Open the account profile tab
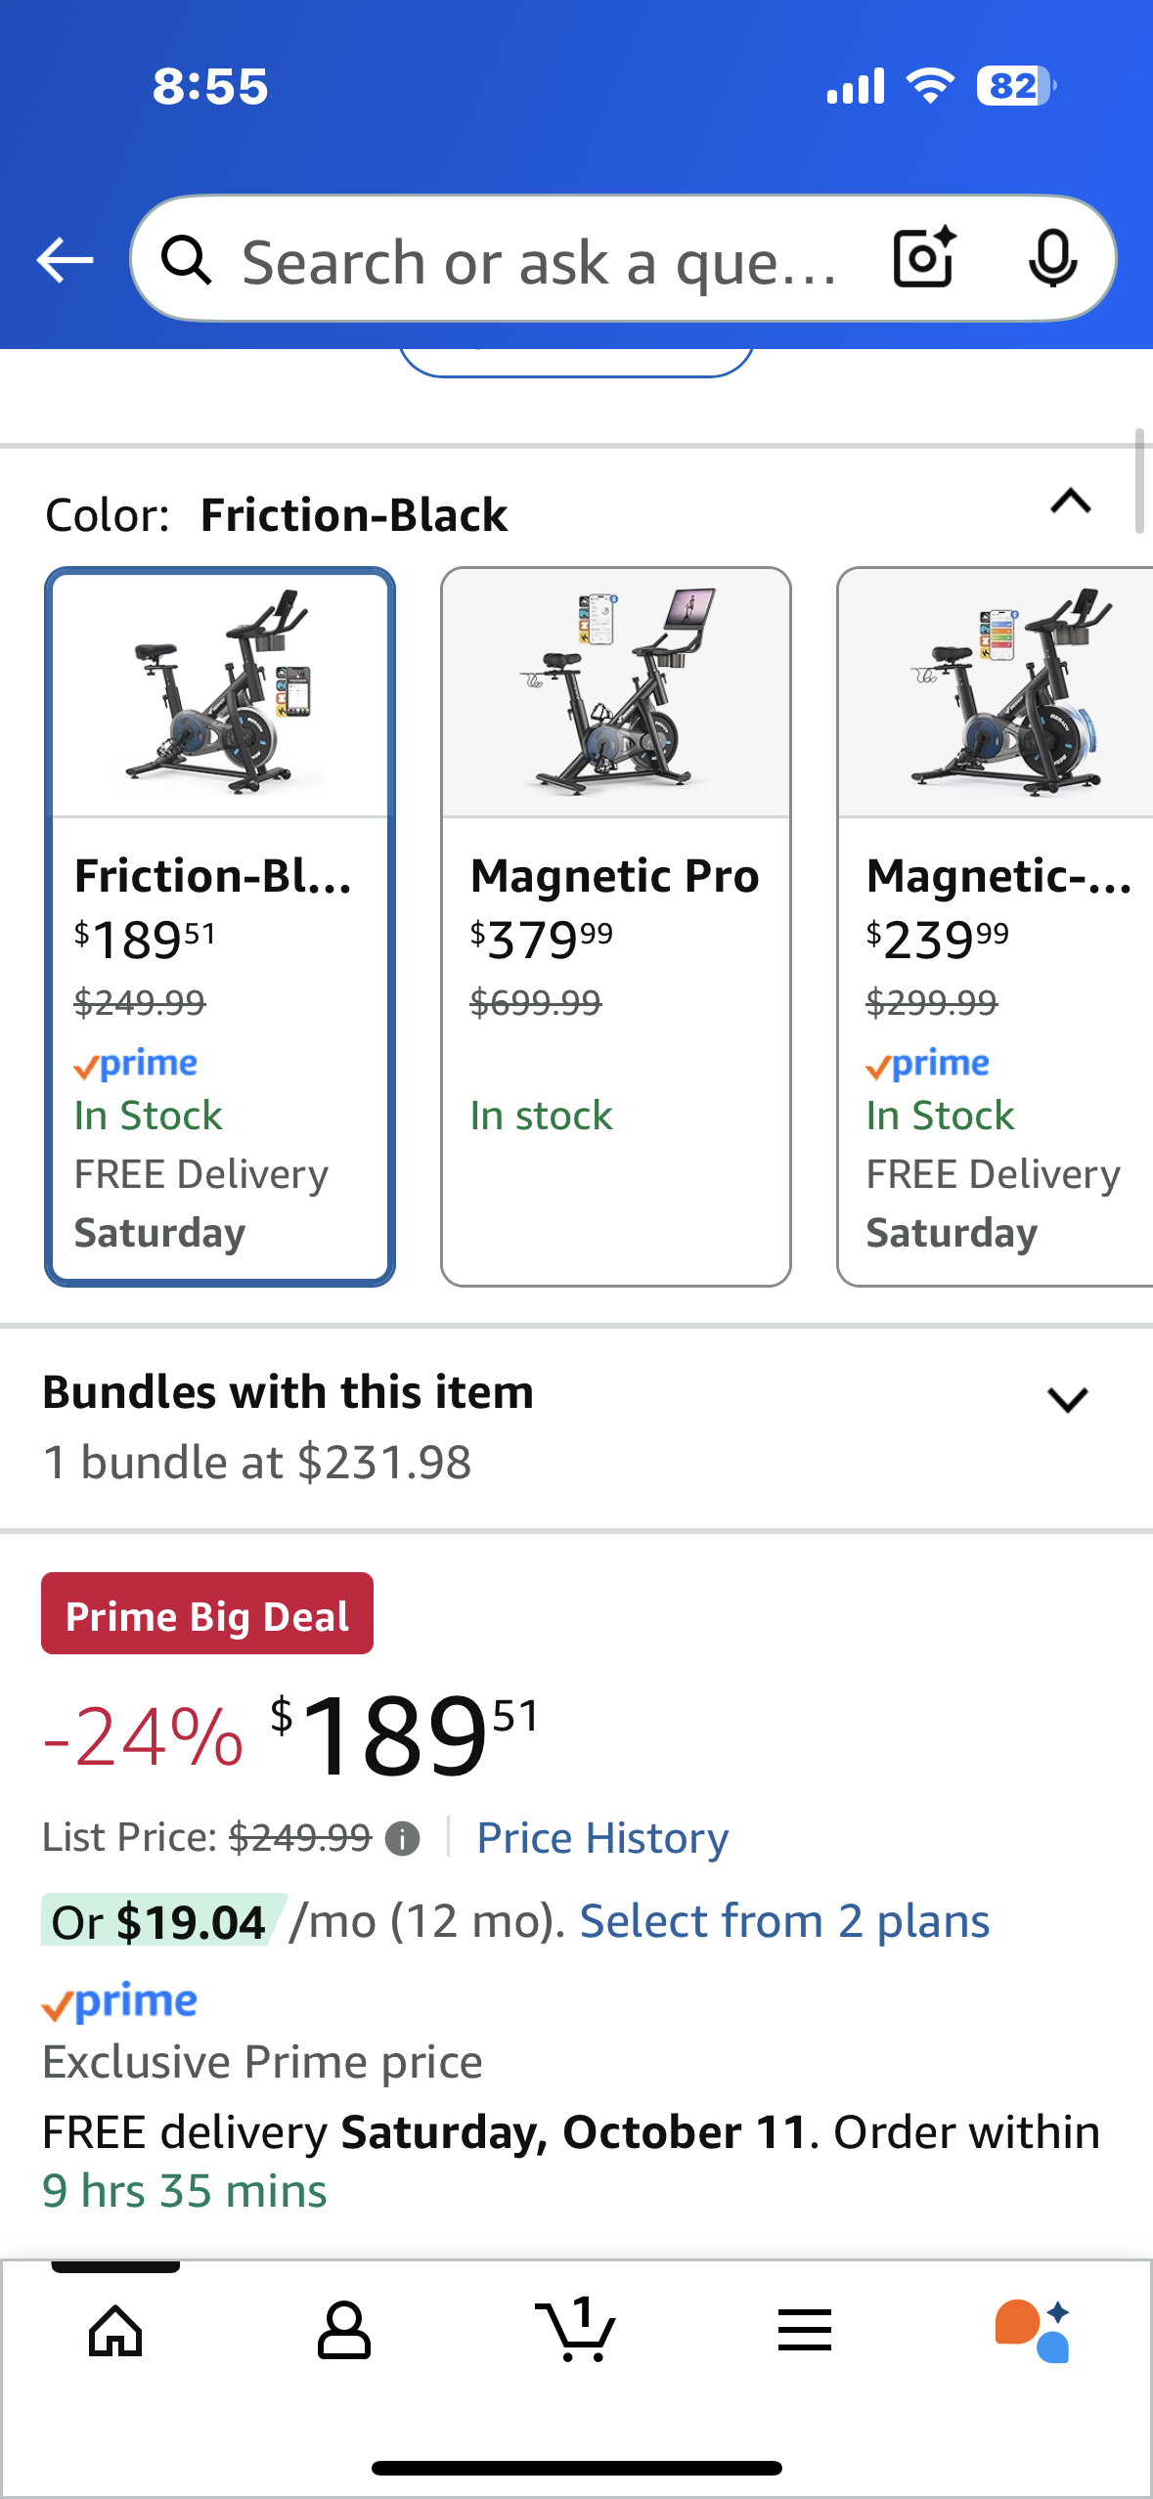The height and width of the screenshot is (2499, 1153). pos(344,2331)
